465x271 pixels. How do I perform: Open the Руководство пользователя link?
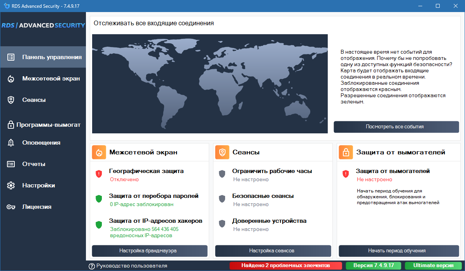pos(132,266)
